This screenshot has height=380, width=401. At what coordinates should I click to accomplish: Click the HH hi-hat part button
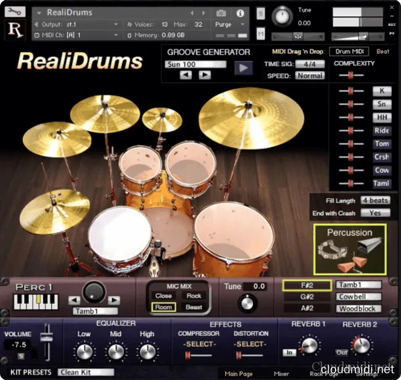(382, 117)
